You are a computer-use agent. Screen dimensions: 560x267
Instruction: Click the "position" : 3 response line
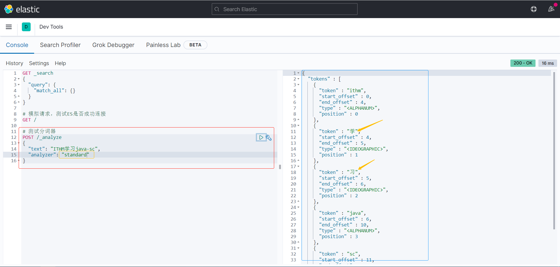[x=339, y=237]
